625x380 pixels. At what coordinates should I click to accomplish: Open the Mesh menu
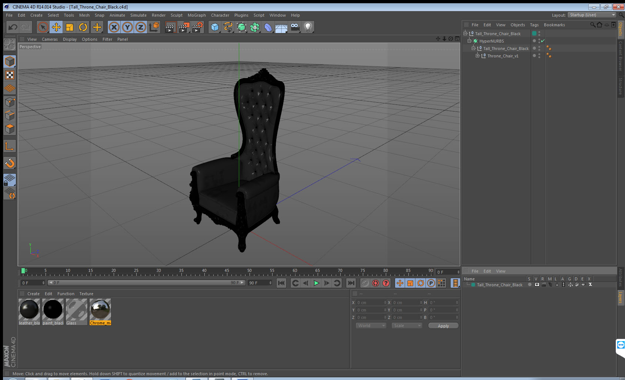[84, 15]
